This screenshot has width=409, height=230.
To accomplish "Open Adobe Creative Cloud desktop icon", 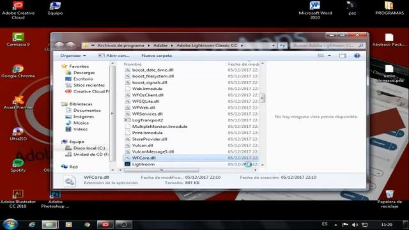I will tap(18, 10).
